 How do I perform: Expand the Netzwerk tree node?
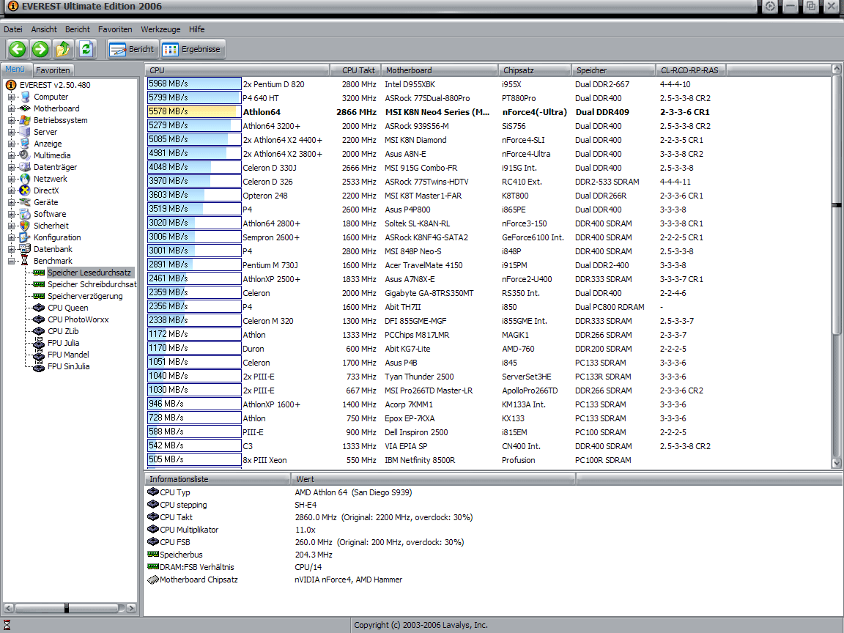11,179
